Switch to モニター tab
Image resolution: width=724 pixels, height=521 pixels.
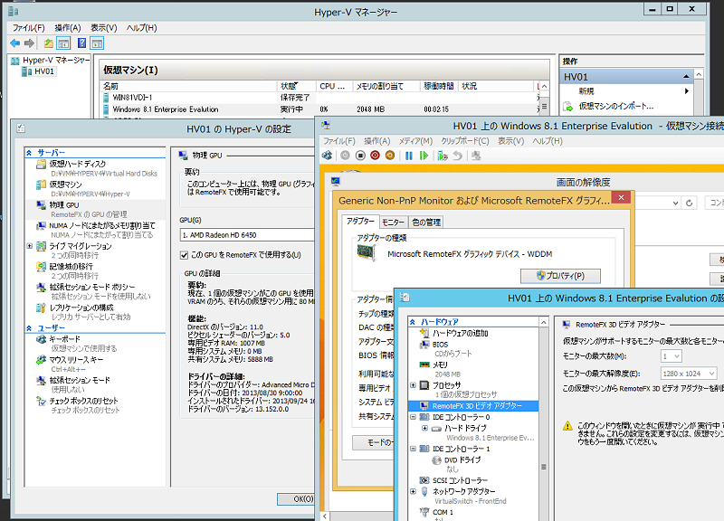pyautogui.click(x=393, y=223)
